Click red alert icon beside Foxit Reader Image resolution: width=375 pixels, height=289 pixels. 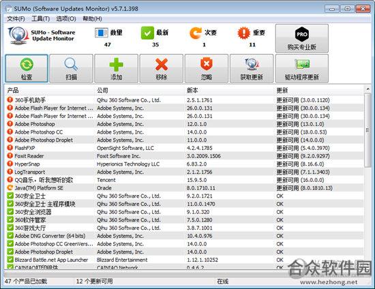pos(10,155)
